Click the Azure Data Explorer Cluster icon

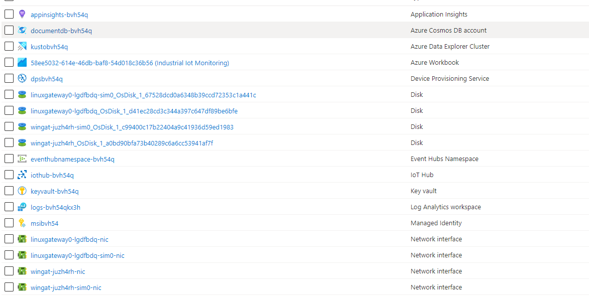(x=22, y=46)
